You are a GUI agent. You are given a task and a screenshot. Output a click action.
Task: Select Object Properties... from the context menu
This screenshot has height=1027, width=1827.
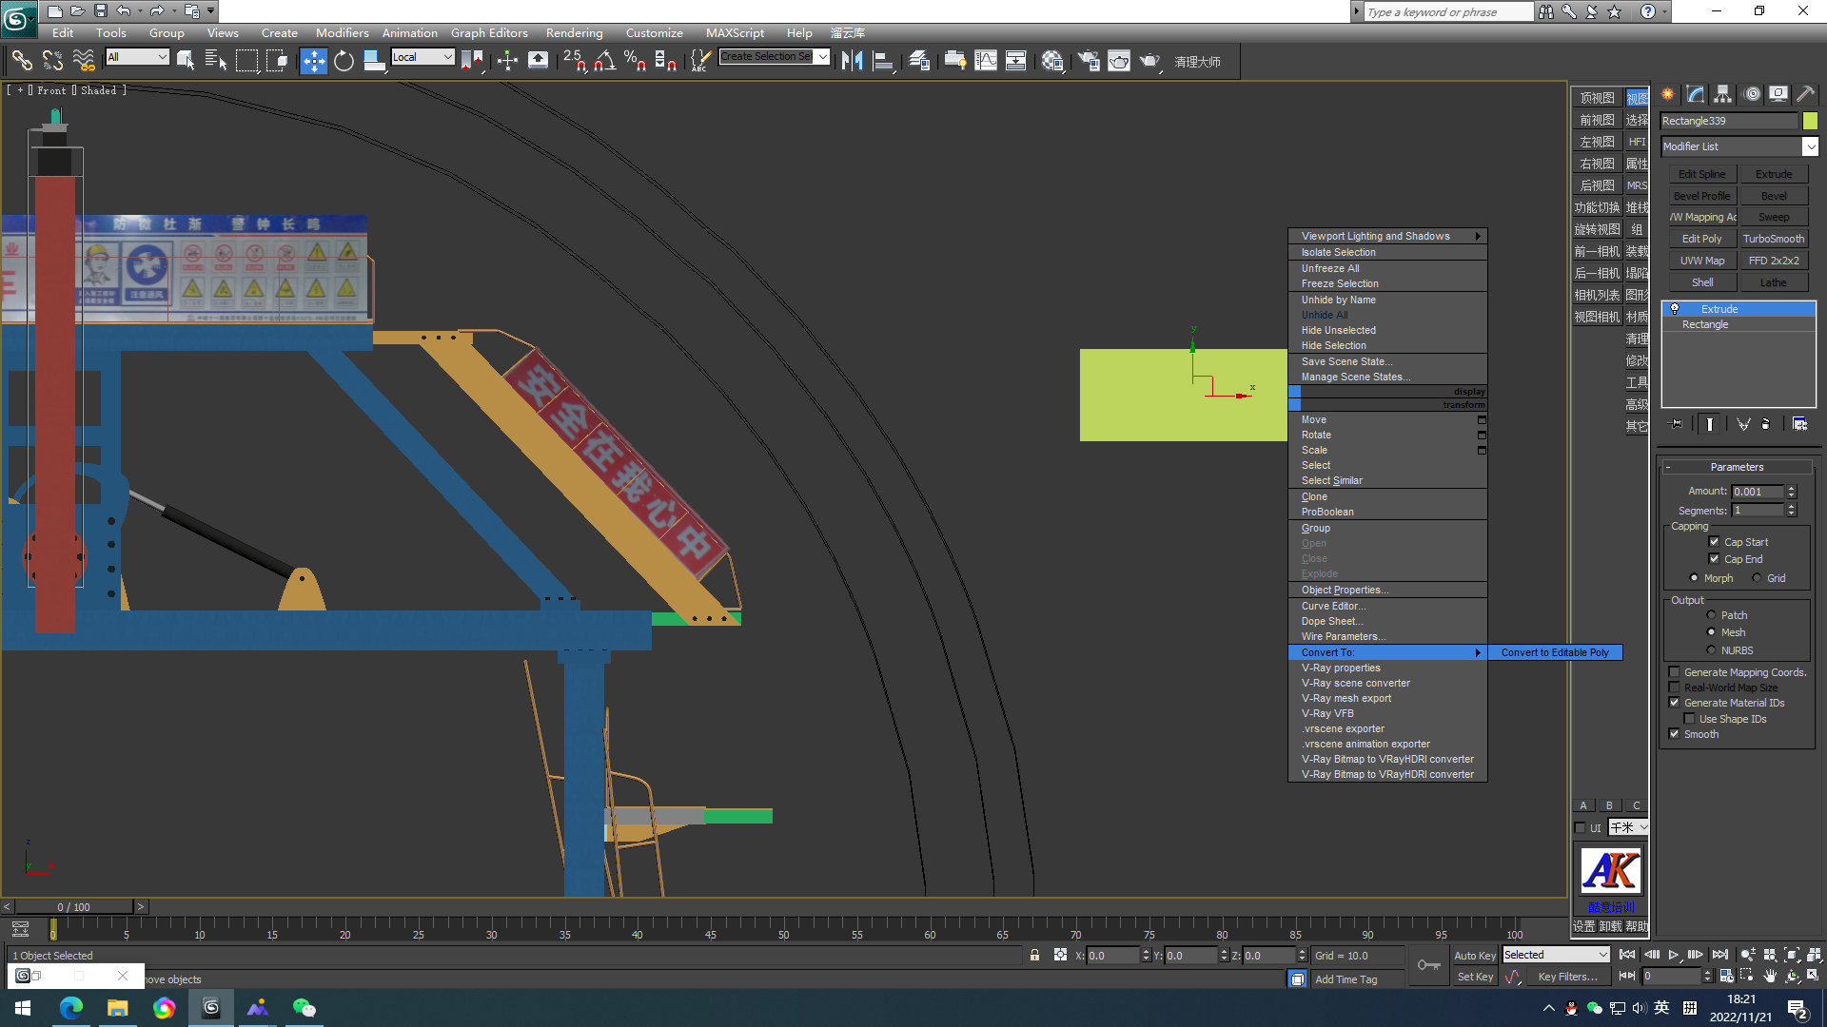click(x=1387, y=590)
